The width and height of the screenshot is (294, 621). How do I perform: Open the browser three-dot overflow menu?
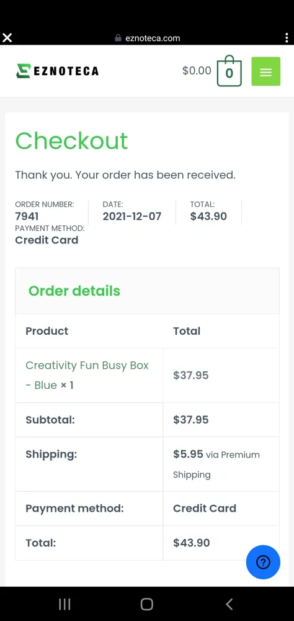click(x=287, y=38)
